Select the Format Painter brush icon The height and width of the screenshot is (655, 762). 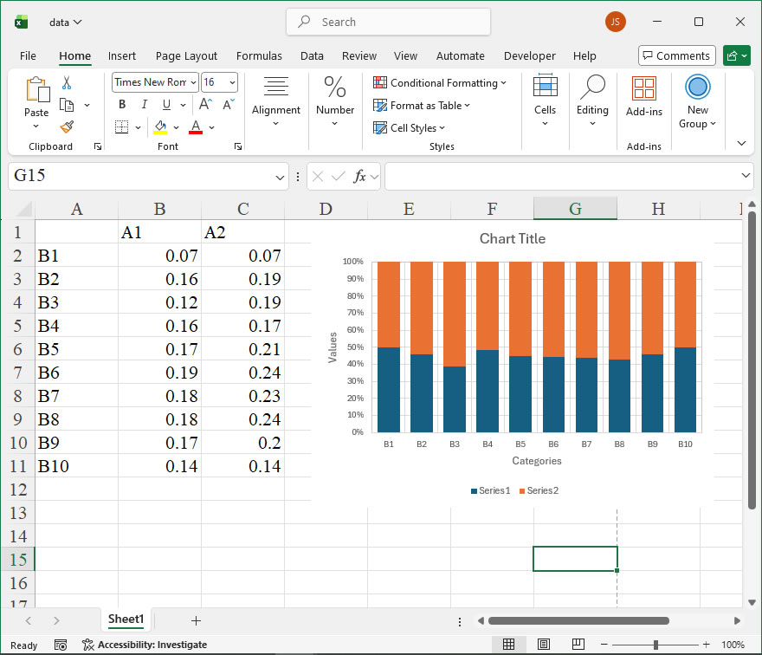tap(67, 126)
